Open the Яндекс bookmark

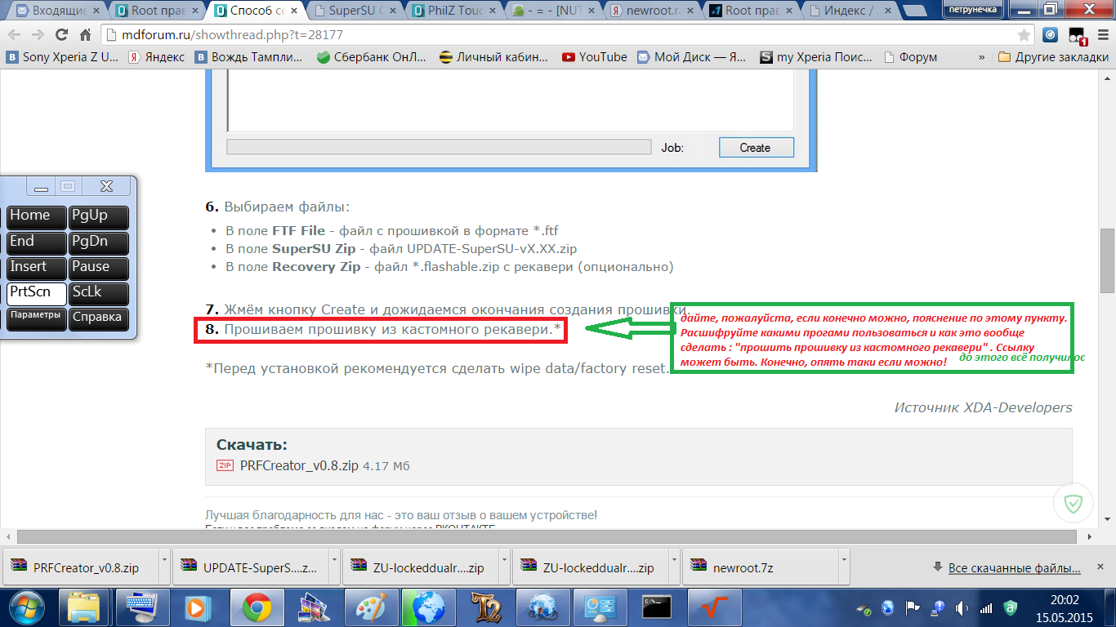click(156, 57)
